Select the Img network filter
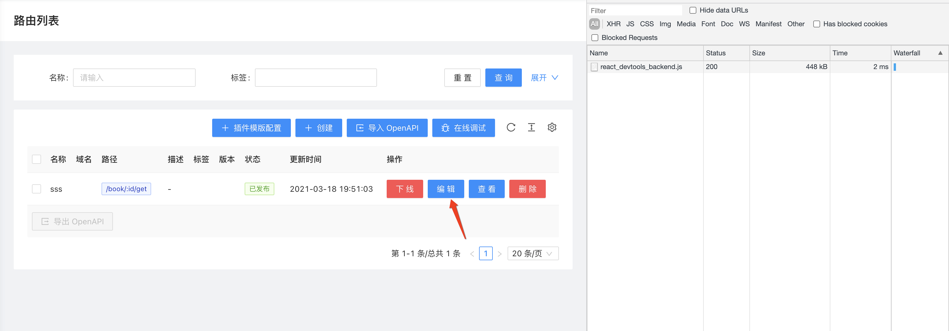Viewport: 949px width, 331px height. click(x=665, y=24)
